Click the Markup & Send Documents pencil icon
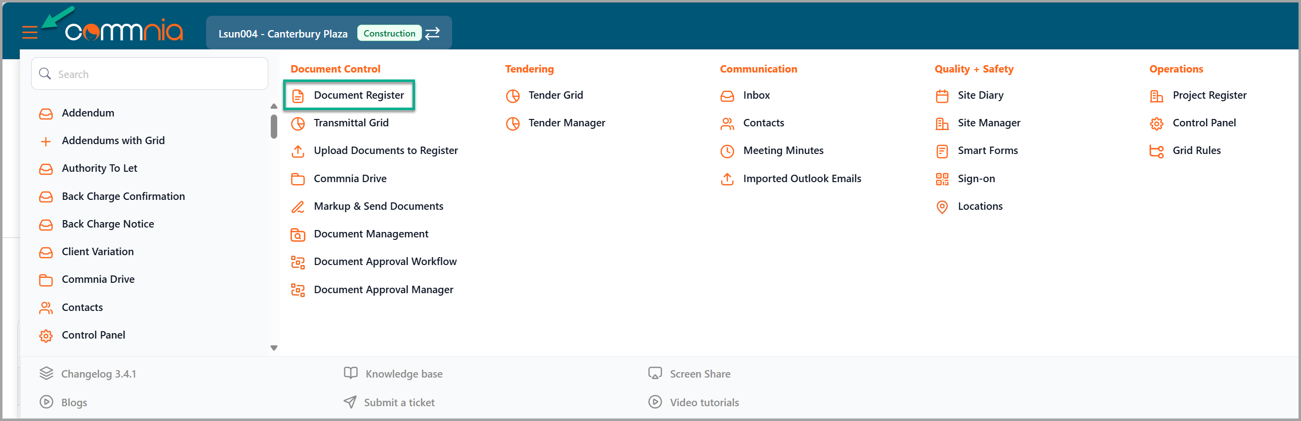The height and width of the screenshot is (421, 1301). (x=298, y=207)
